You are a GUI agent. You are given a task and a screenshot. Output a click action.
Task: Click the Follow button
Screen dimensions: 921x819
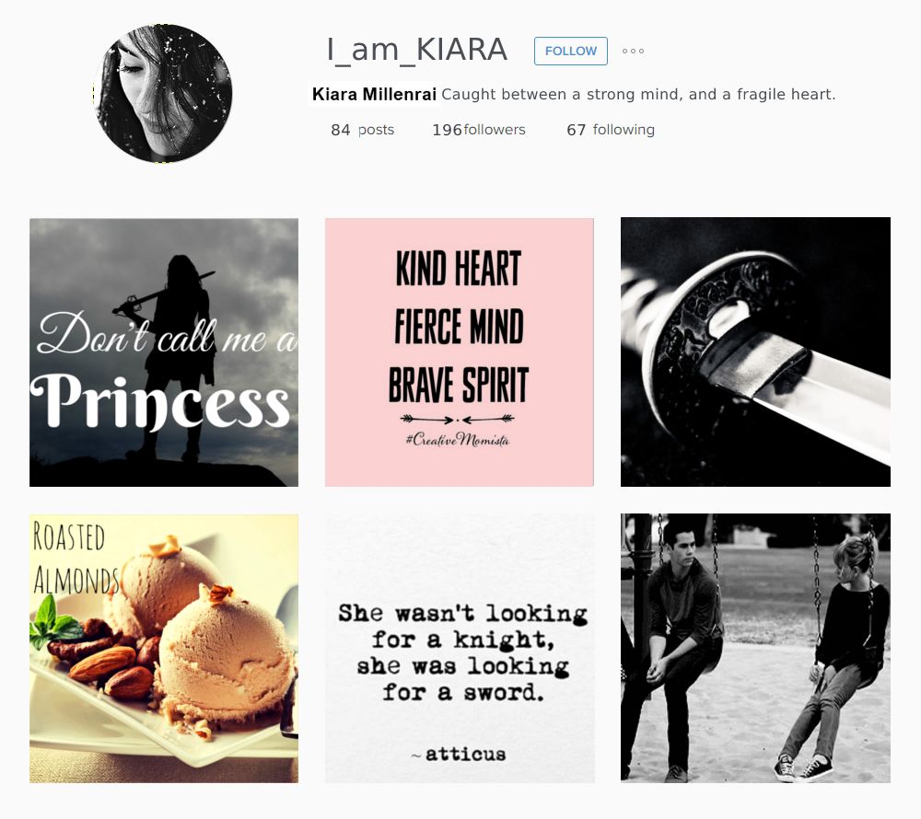click(570, 51)
